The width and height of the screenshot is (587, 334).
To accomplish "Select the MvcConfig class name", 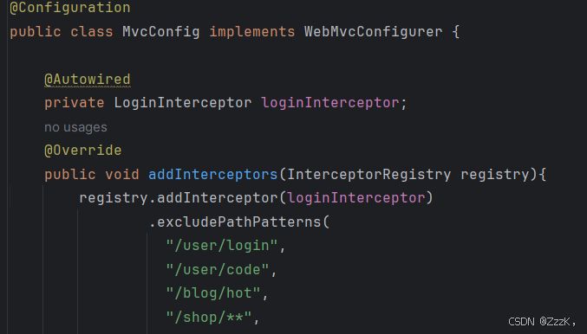I will pos(161,32).
